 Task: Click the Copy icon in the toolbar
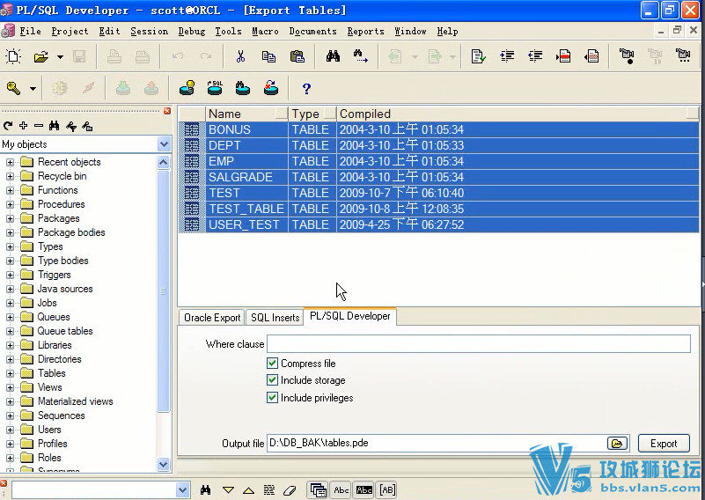[268, 56]
